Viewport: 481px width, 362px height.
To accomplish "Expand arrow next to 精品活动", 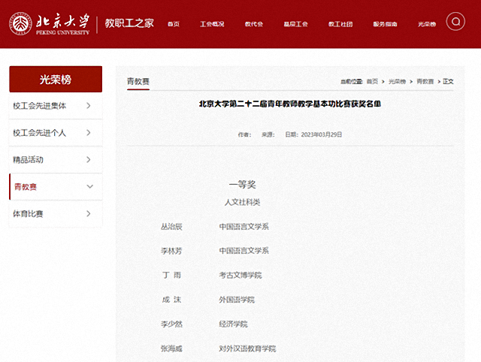I will click(x=89, y=160).
